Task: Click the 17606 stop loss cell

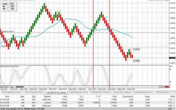Action: click(81, 100)
